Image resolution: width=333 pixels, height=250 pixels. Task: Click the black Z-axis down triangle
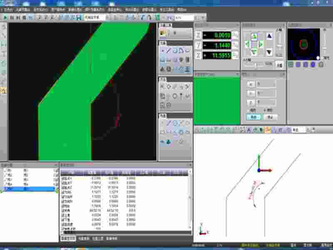(269, 52)
